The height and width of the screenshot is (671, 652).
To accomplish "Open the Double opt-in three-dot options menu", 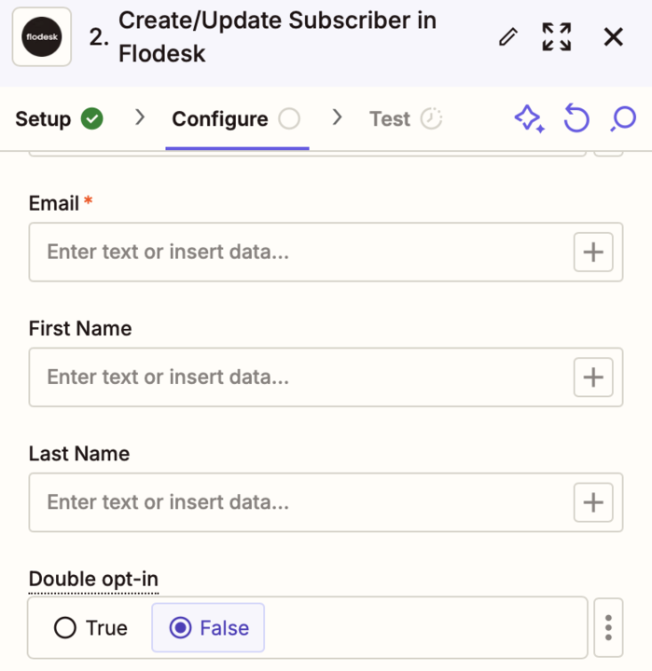I will (x=608, y=628).
